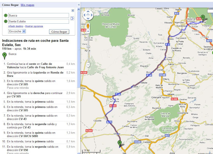Zoom out with minus button
Screen dimensions: 213x154
coord(88,65)
